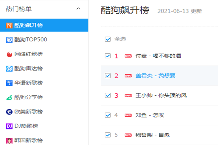Viewport: 218px width, 145px height.
Task: Click rank number 1 in the list
Action: [116, 56]
